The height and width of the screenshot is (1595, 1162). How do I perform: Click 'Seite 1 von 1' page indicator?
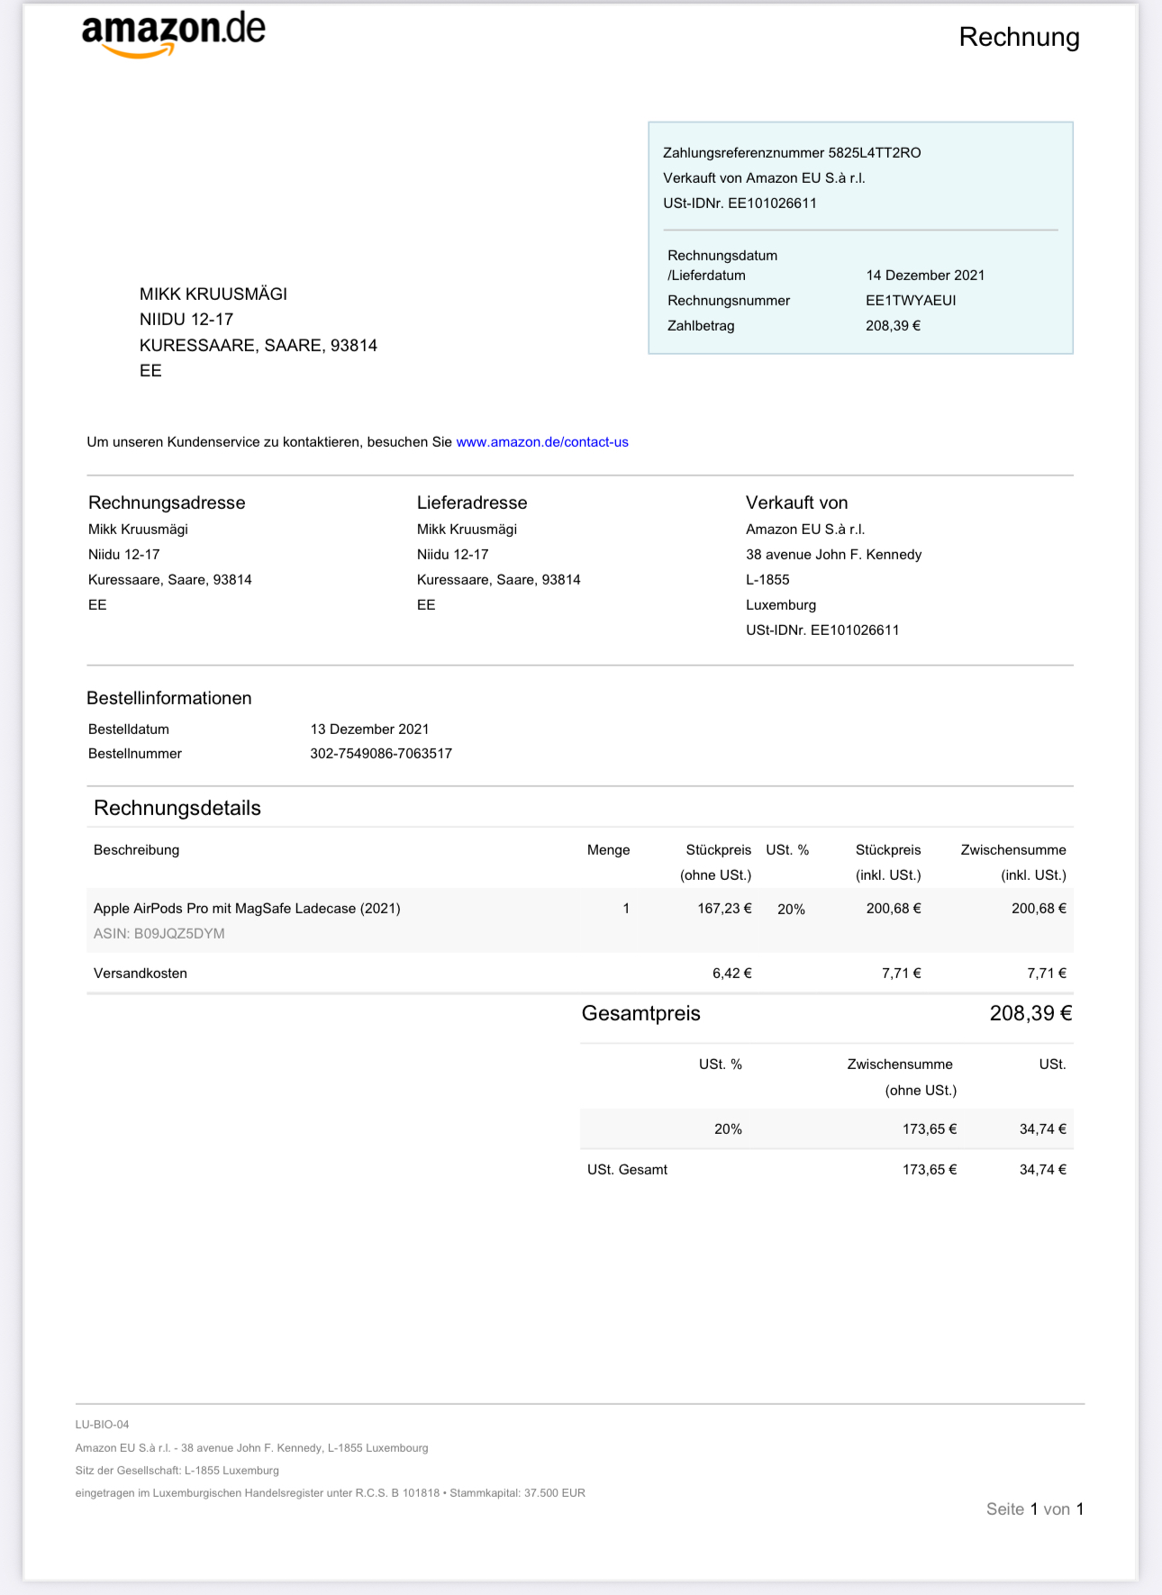[x=1034, y=1509]
